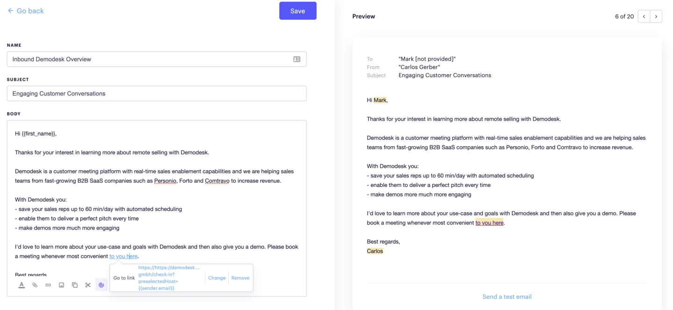This screenshot has height=310, width=673.
Task: Go to next preview with right chevron
Action: pos(656,16)
